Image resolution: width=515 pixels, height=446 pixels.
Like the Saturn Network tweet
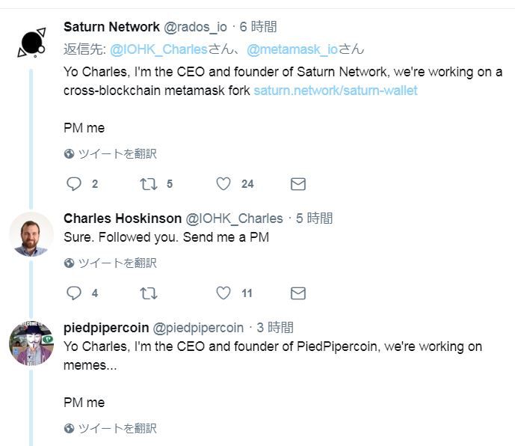pos(223,184)
